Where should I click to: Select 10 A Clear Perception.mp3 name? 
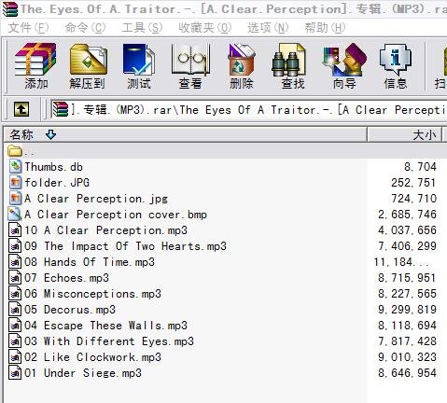106,230
